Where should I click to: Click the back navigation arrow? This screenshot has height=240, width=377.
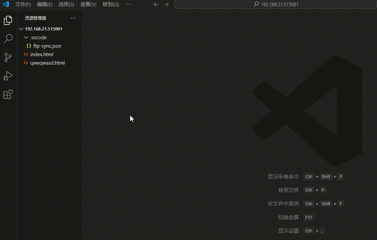pos(156,5)
